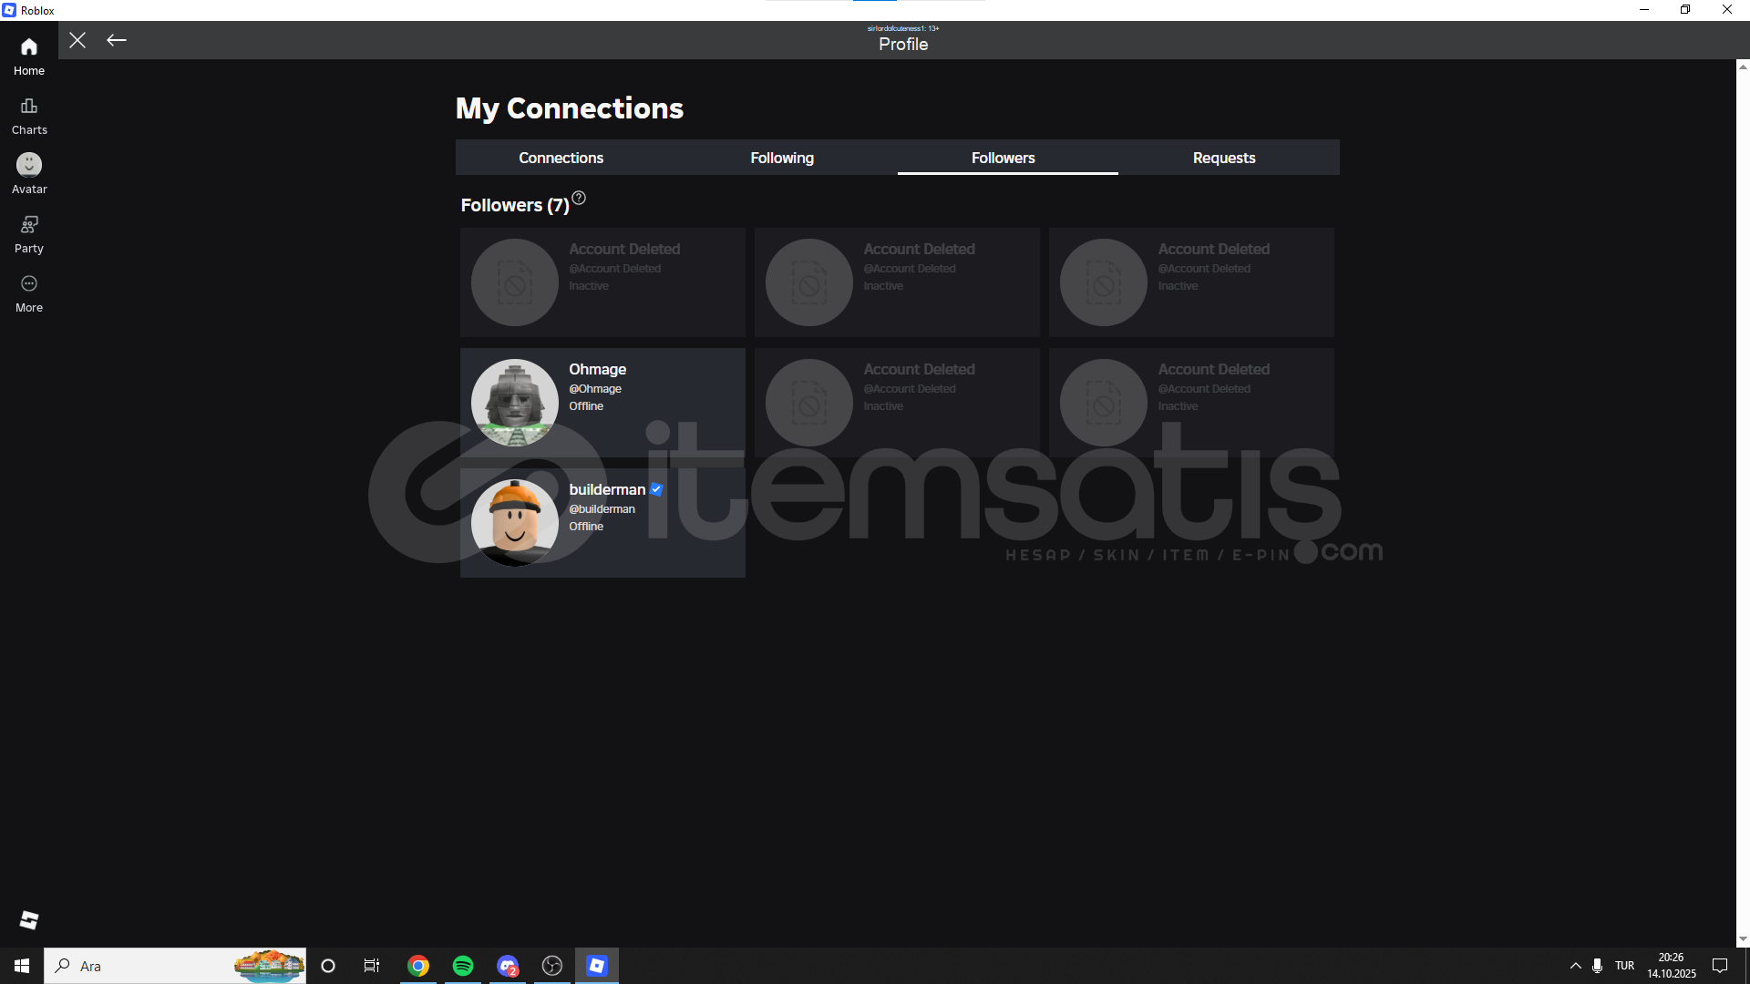Expand the More sidebar menu

29,293
